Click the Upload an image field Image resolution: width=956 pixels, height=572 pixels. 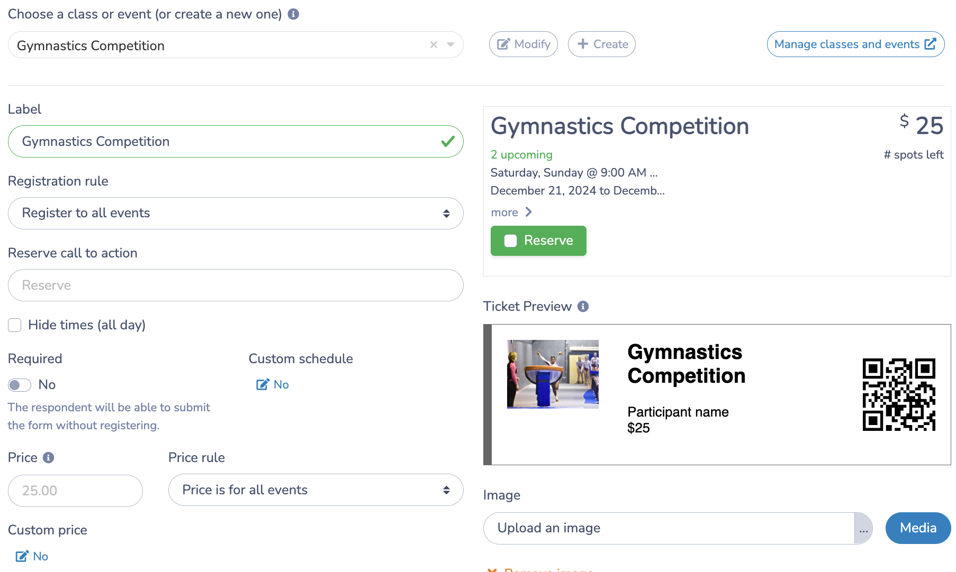point(669,528)
